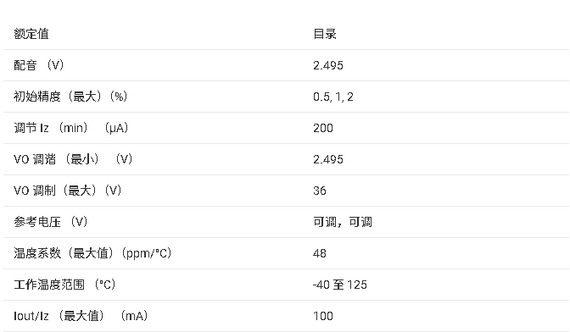
Task: Select the 温度系数(最大值)(ppm/°C) label
Action: [x=92, y=253]
